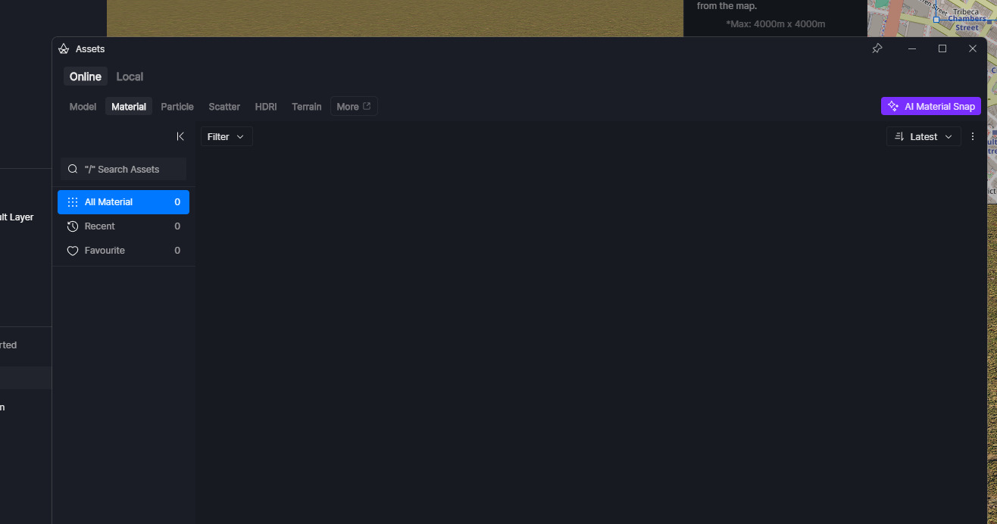Click the Assets logo icon in title bar
Viewport: 997px width, 524px height.
[64, 49]
